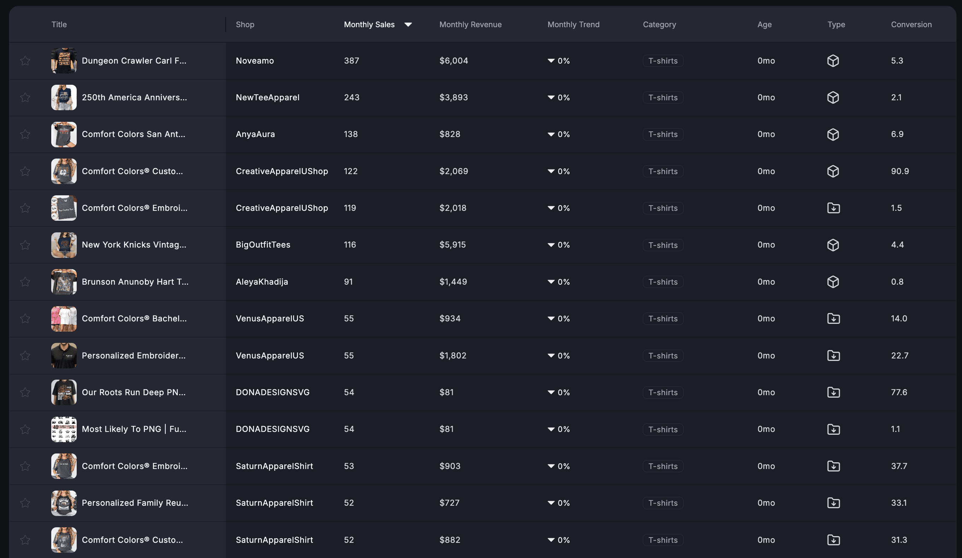Click the trend arrow next to 0% for AleyaKhadija
The height and width of the screenshot is (558, 962).
(x=551, y=282)
